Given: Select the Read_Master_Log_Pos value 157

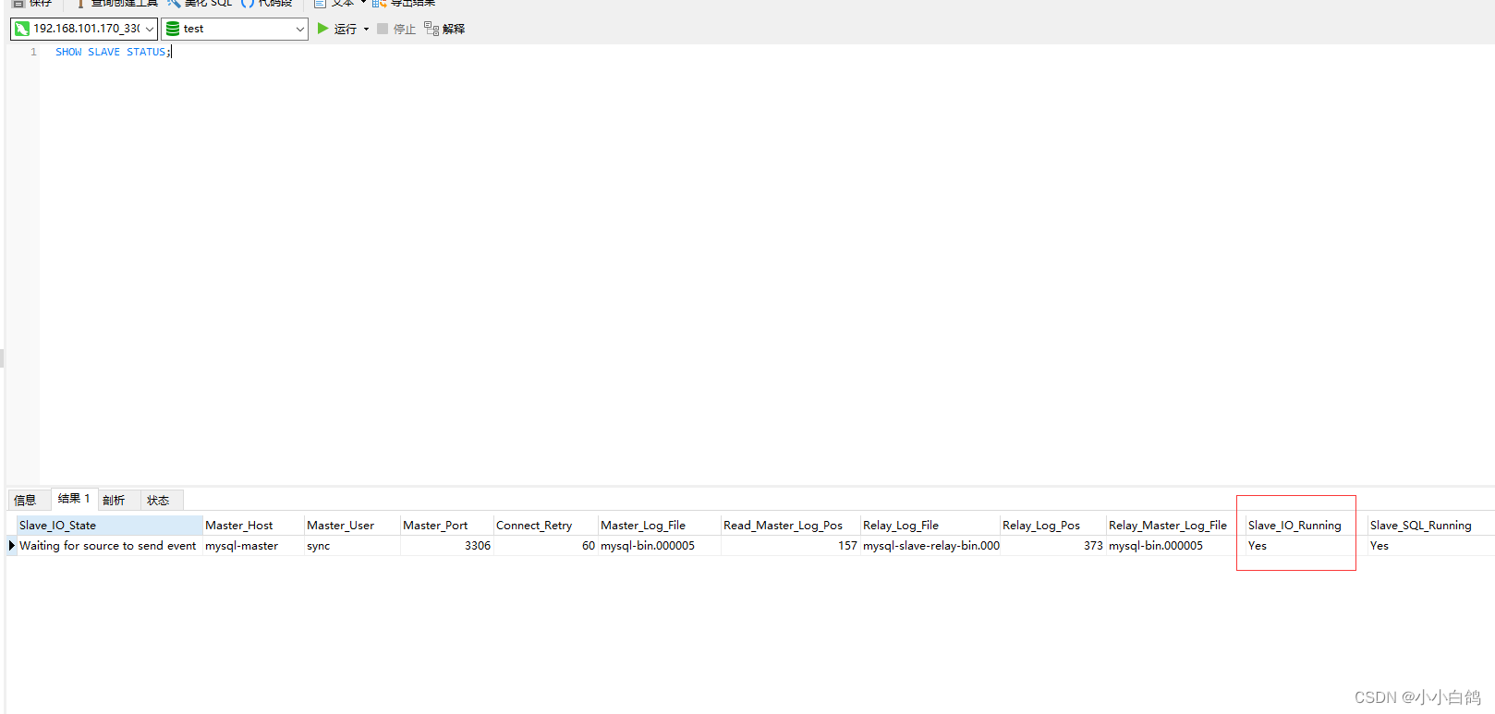Looking at the screenshot, I should (x=791, y=546).
